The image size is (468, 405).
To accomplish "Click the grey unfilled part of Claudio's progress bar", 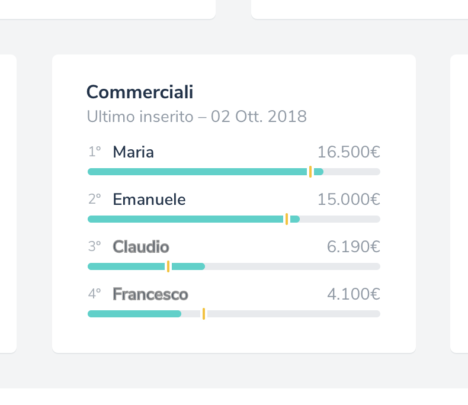I will (290, 266).
